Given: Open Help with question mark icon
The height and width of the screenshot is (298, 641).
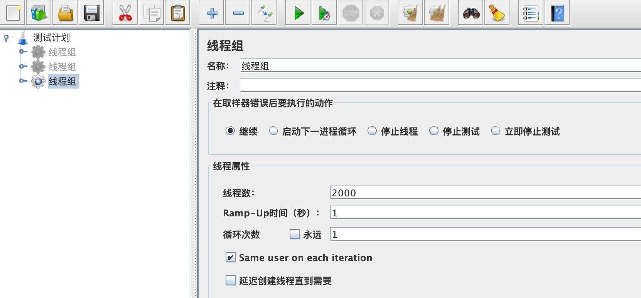Looking at the screenshot, I should [x=557, y=13].
